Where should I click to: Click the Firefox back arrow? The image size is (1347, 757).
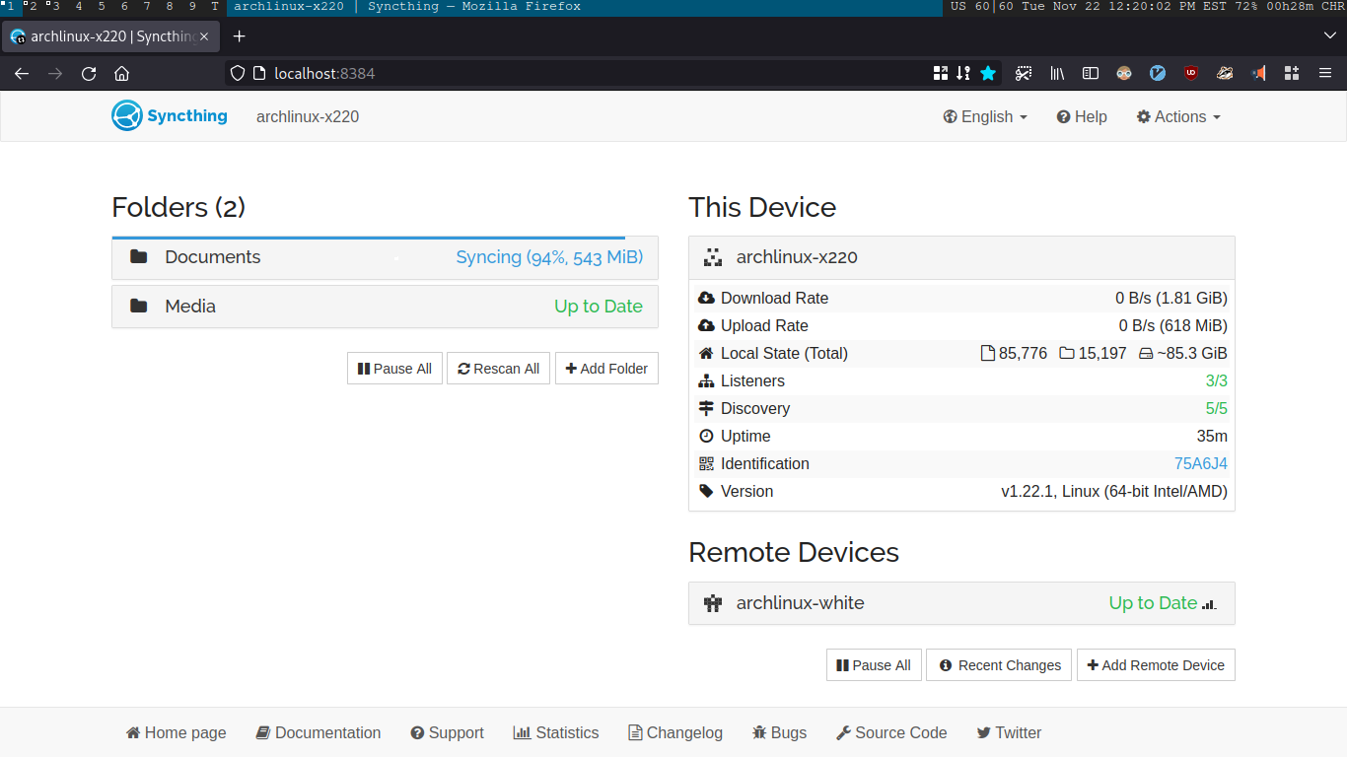point(22,73)
